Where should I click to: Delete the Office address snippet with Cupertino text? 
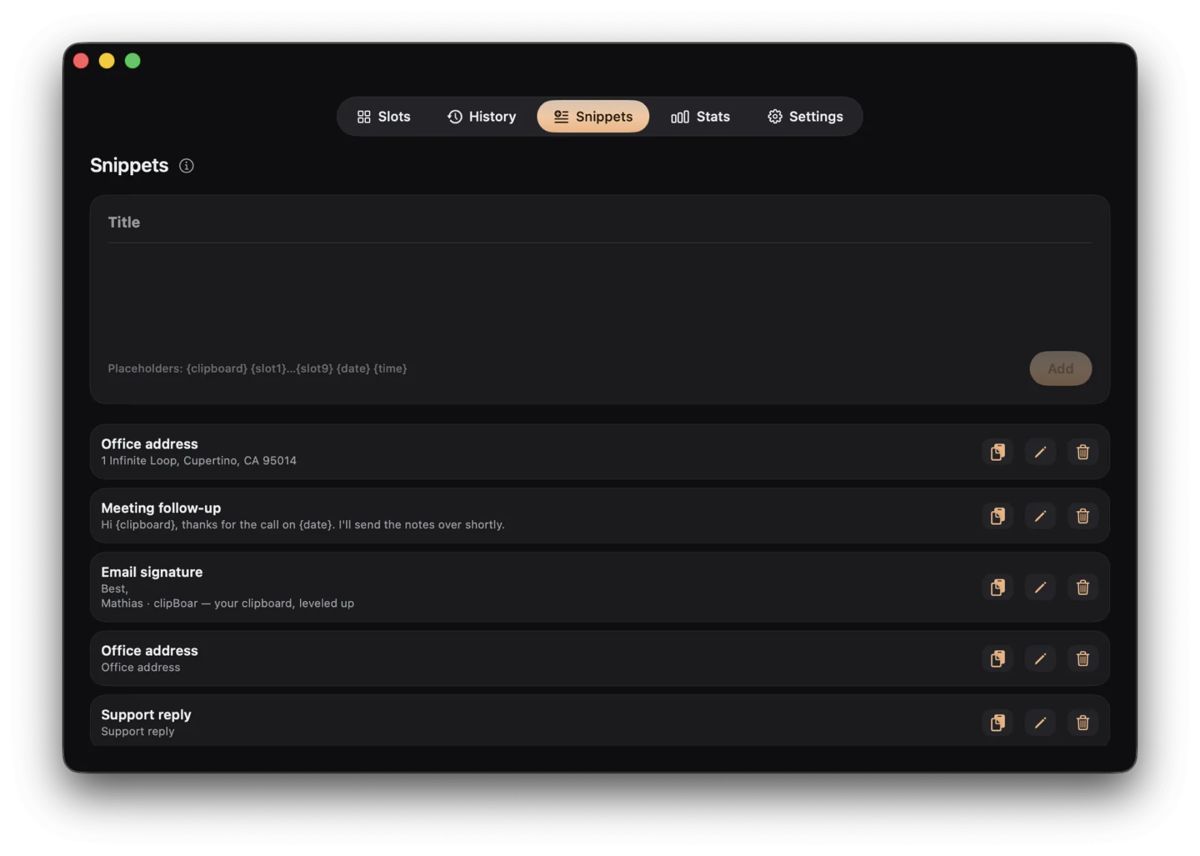[1083, 452]
